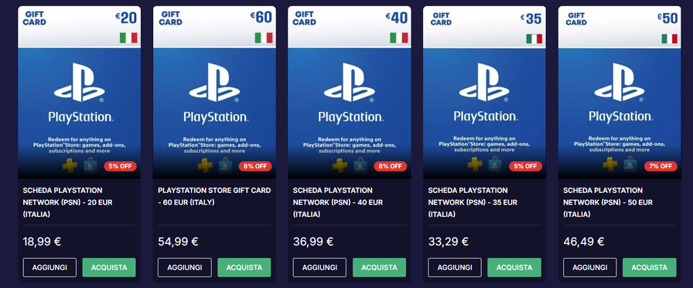Click Aggiungi under the 33,29 € price
693x288 pixels.
tap(455, 267)
